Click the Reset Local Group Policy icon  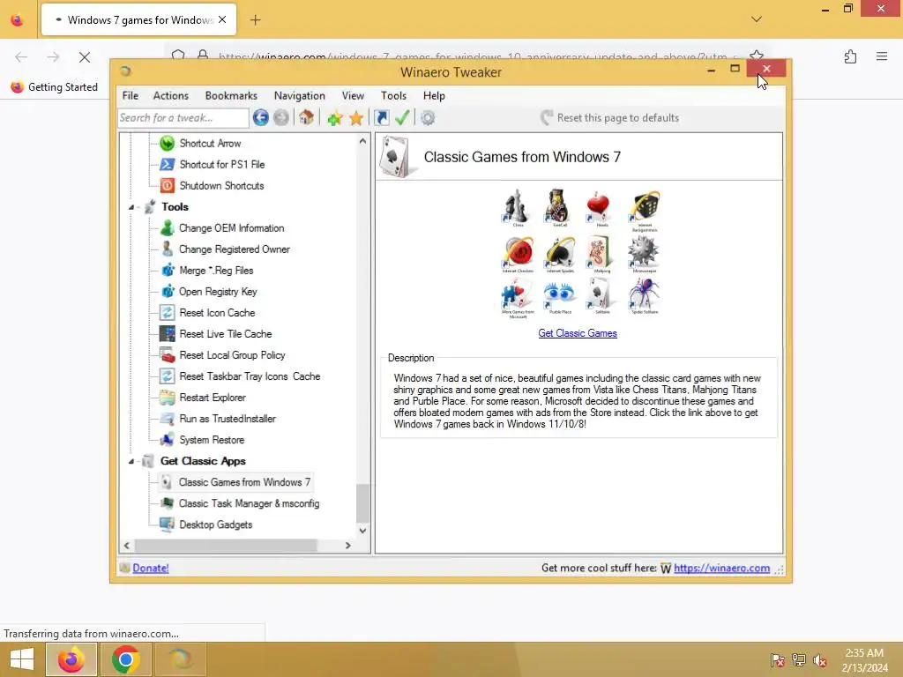[167, 355]
